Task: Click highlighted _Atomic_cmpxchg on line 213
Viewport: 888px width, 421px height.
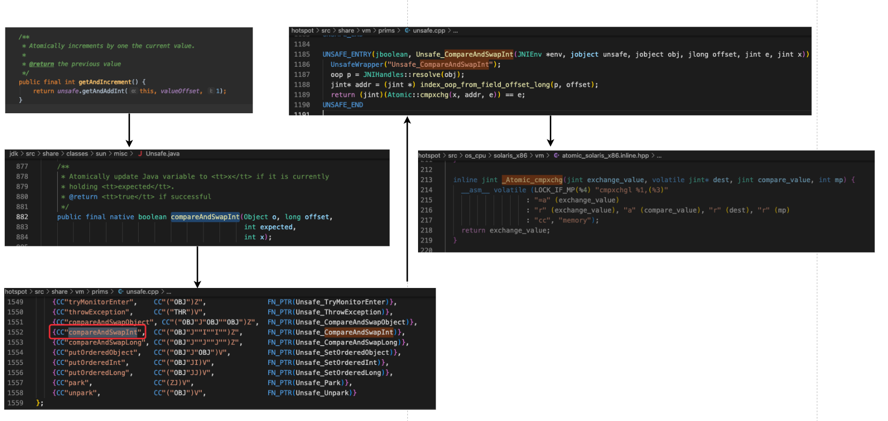Action: pos(533,180)
